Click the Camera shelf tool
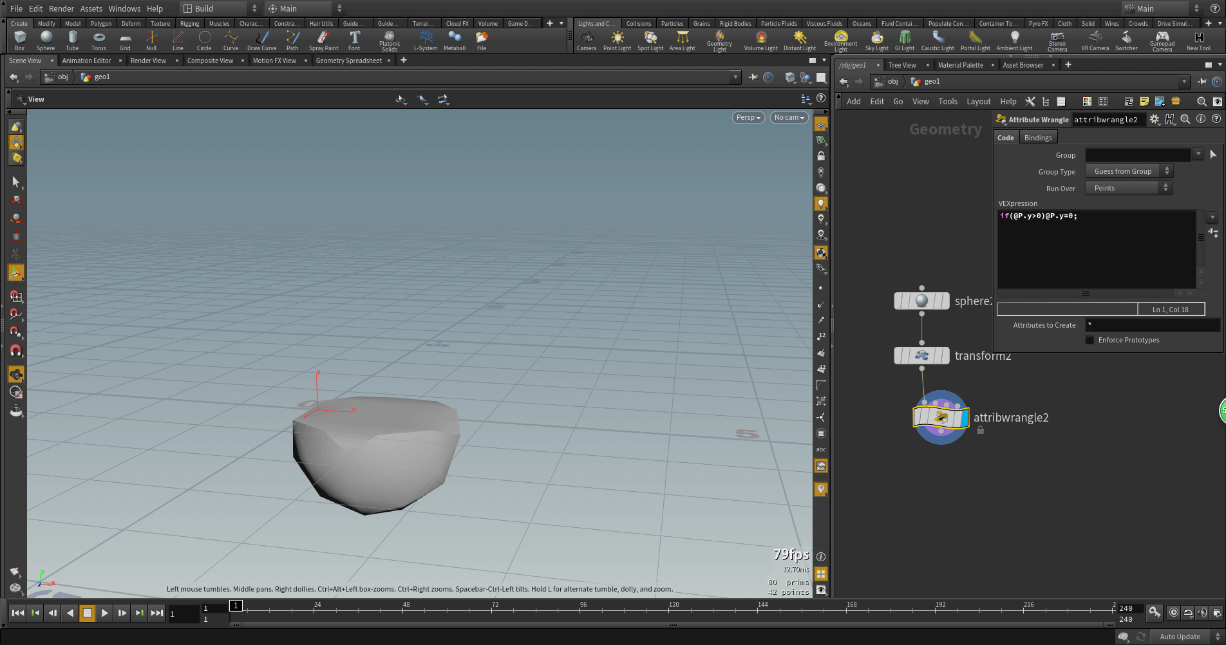1226x645 pixels. 586,40
